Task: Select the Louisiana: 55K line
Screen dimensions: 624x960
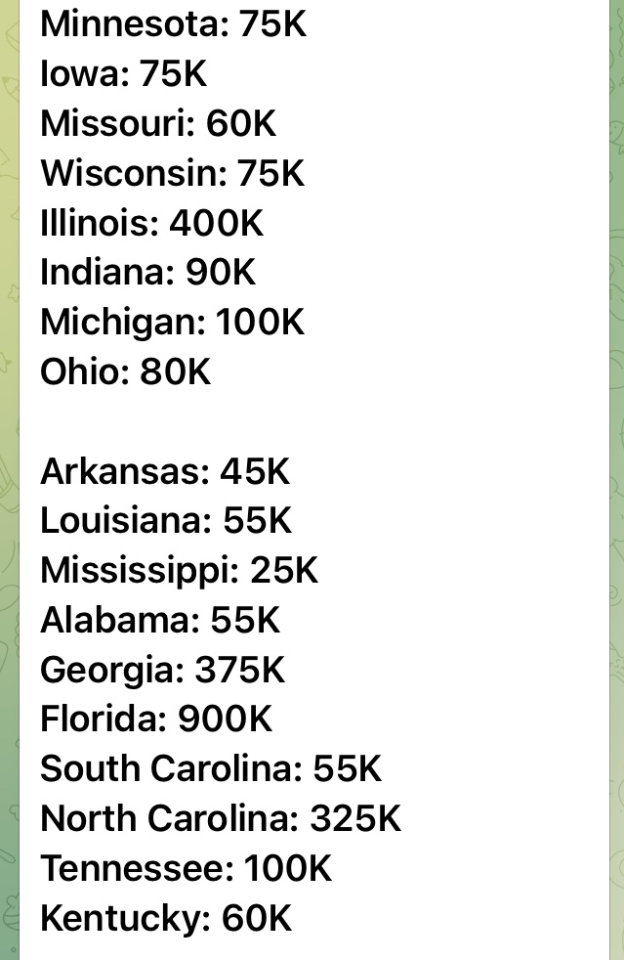Action: (x=166, y=521)
